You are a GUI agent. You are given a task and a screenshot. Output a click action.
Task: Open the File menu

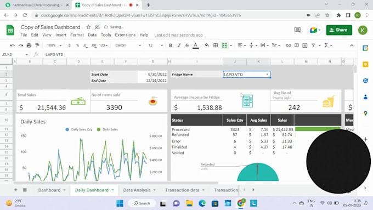click(x=24, y=35)
